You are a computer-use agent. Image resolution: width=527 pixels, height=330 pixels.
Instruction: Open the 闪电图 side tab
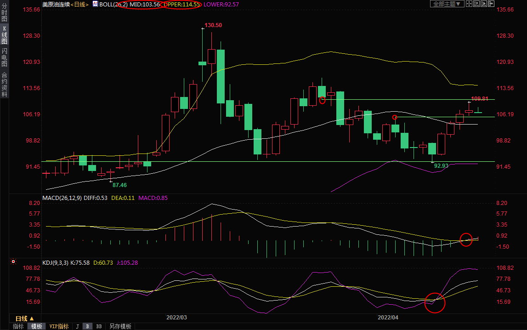tap(4, 57)
